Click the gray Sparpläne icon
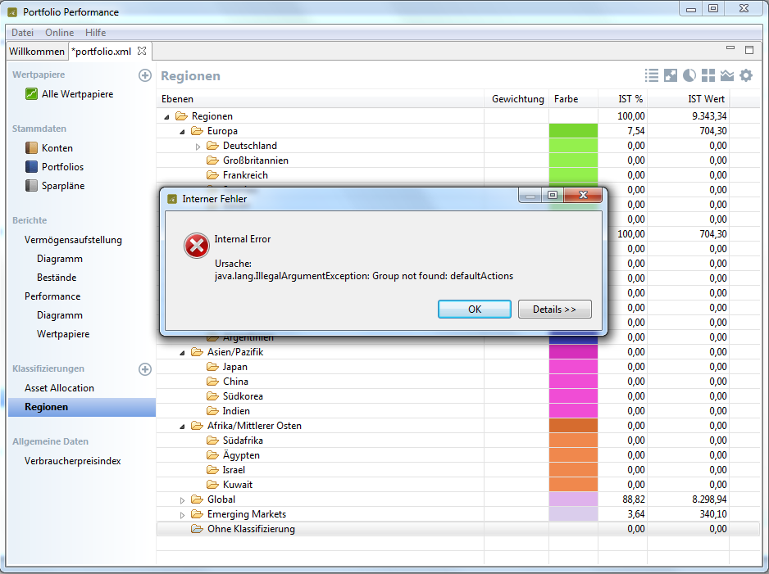 (31, 186)
